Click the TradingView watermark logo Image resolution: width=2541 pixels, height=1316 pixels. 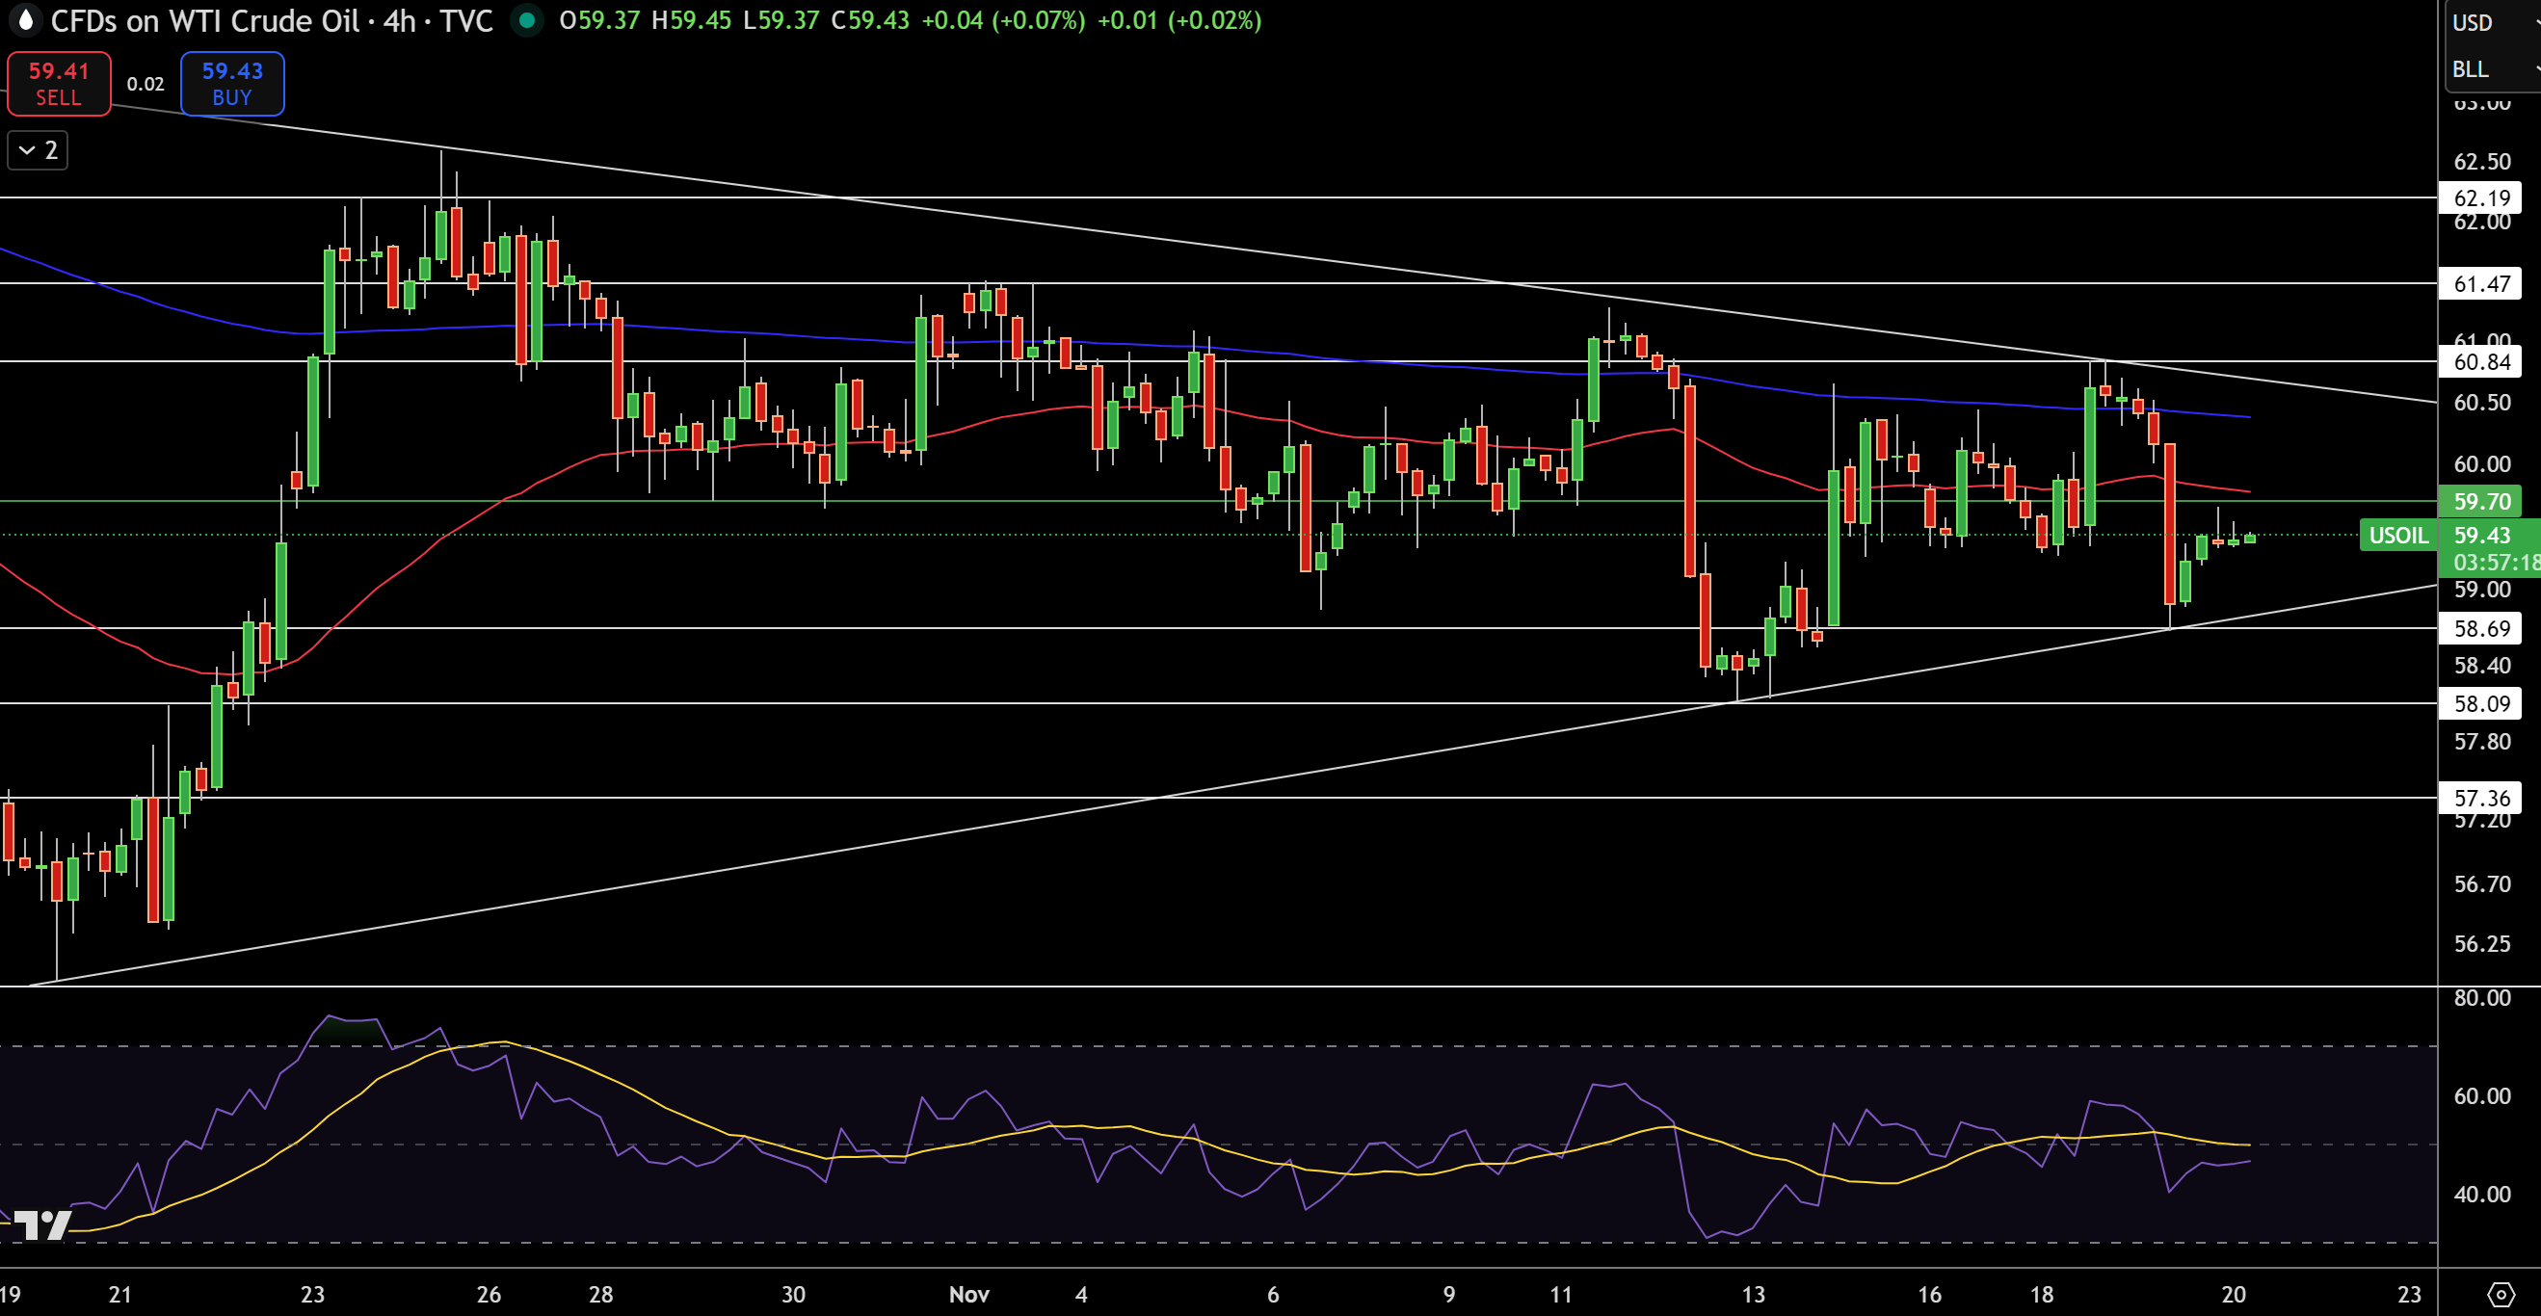pos(41,1226)
